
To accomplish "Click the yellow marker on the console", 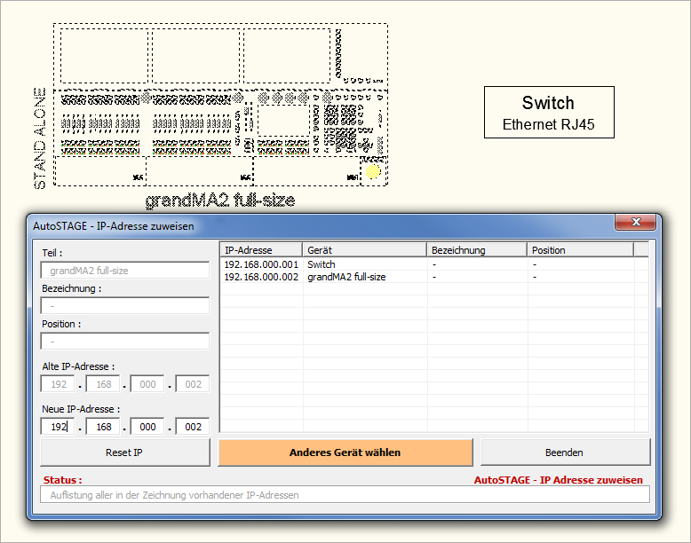I will click(373, 171).
